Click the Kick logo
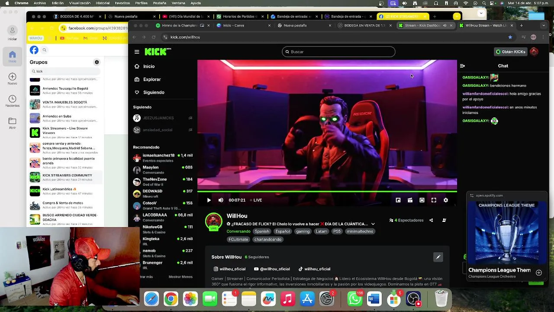This screenshot has width=554, height=312. point(158,52)
